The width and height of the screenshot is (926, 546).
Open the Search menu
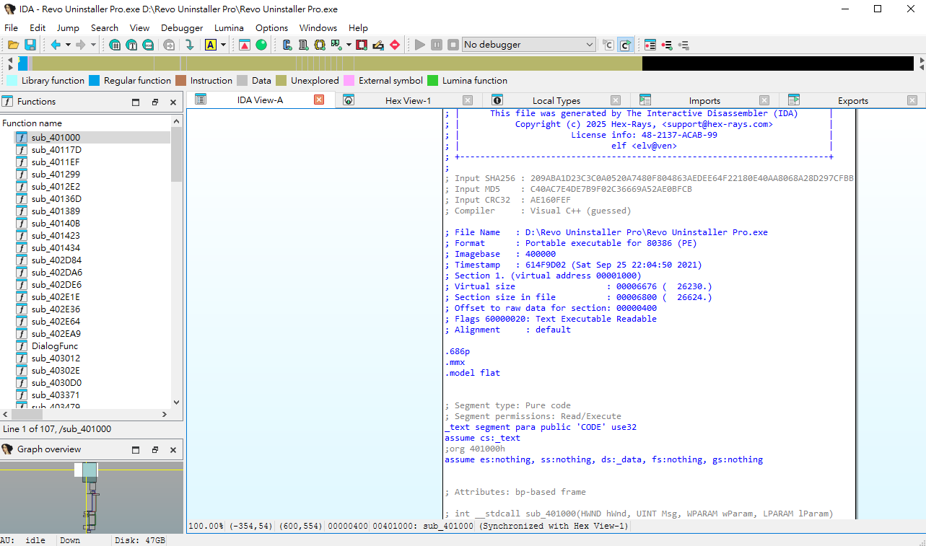(105, 28)
